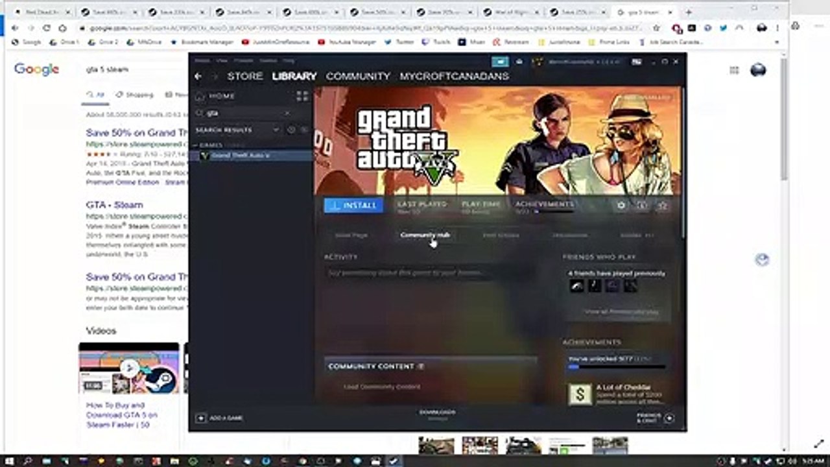Click the achievements unlocked progress bar
The width and height of the screenshot is (830, 467).
pos(617,366)
